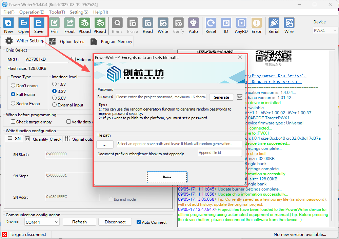Viewport: 339px width, 239px height.
Task: Click the PRead toolbar icon
Action: pyautogui.click(x=100, y=23)
